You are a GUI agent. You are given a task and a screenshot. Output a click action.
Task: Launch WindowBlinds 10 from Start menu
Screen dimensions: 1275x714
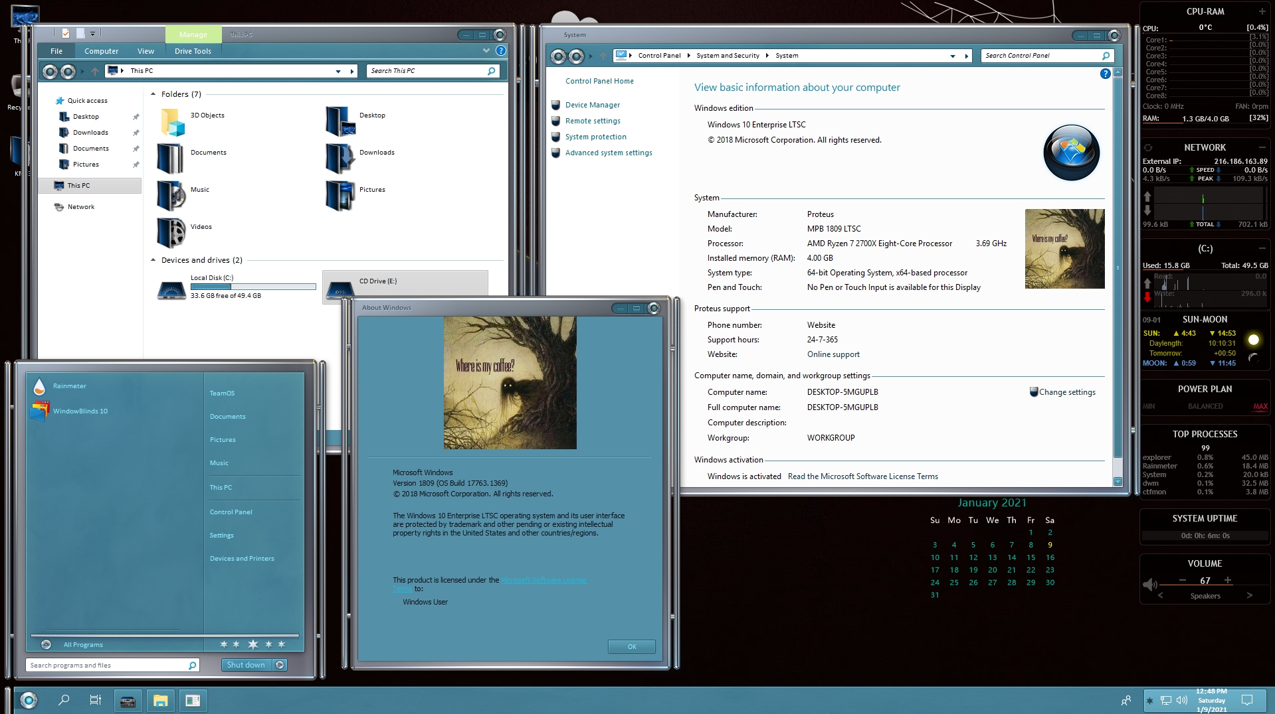pyautogui.click(x=80, y=411)
